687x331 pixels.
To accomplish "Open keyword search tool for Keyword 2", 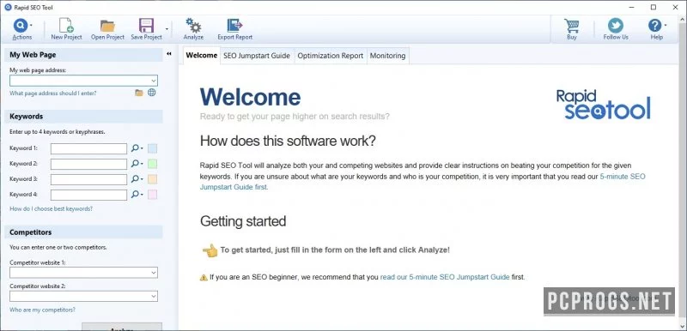I will [137, 164].
